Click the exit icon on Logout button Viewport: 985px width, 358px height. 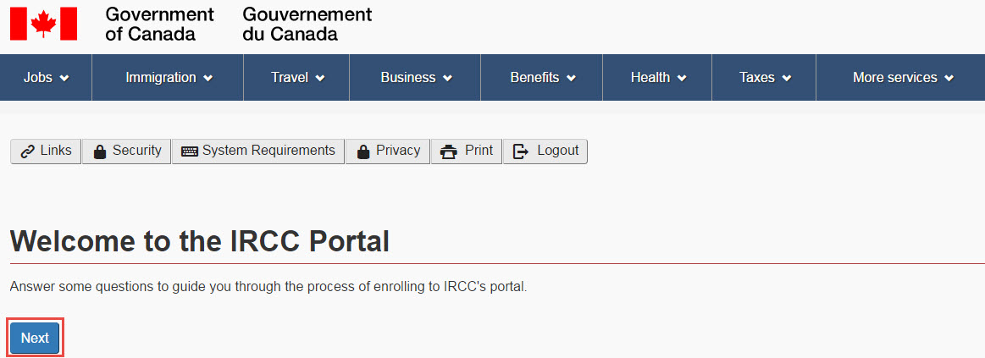pyautogui.click(x=522, y=151)
